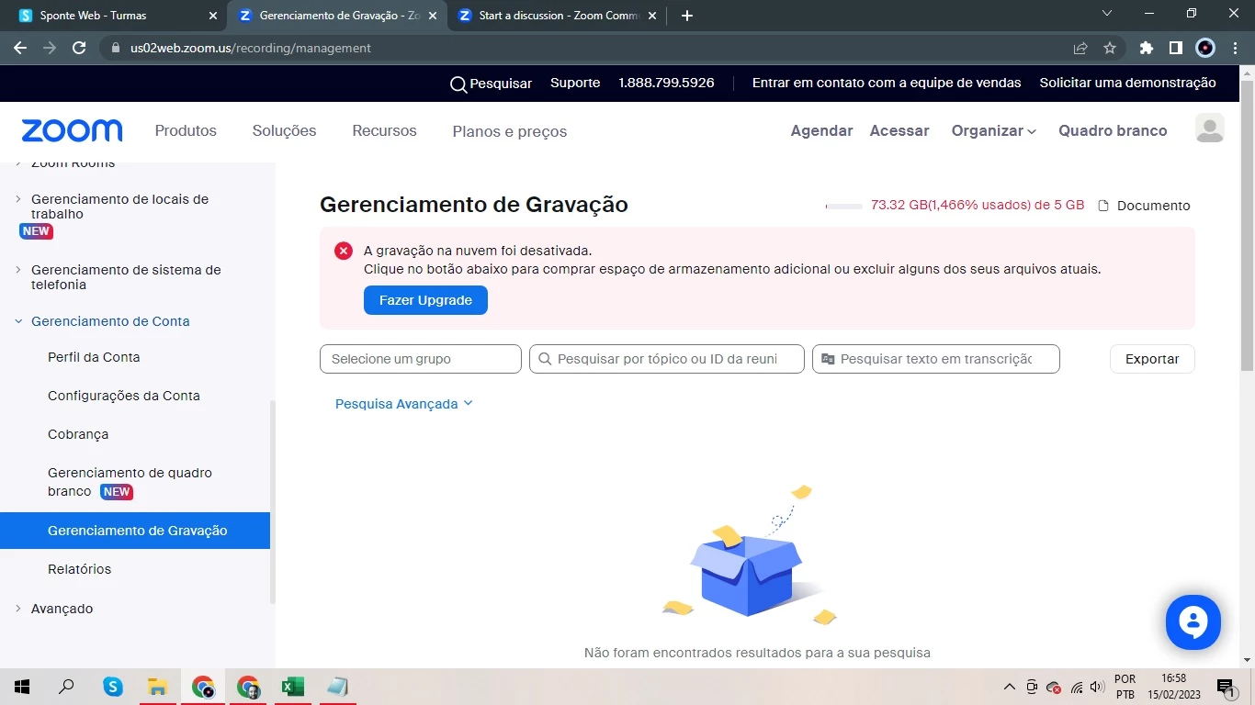Close the Sponte Web tab

click(213, 16)
